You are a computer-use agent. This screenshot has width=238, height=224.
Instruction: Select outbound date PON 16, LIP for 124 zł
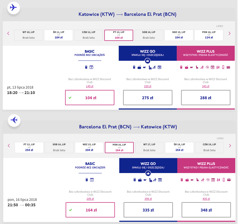[209, 35]
